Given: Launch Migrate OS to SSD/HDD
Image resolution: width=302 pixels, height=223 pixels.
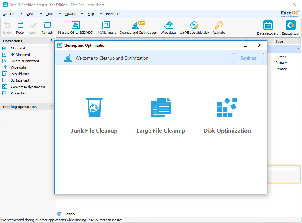Looking at the screenshot, I should [76, 28].
